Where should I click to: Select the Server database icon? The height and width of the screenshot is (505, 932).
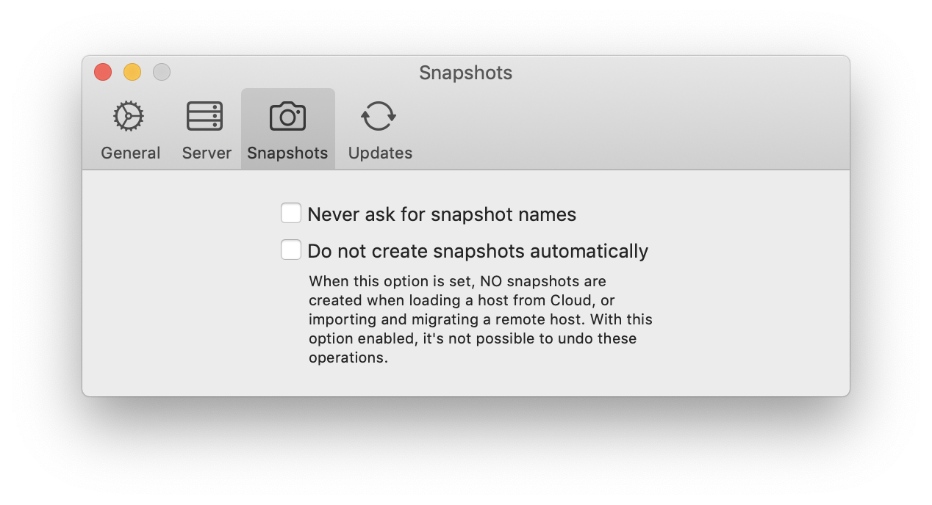point(207,115)
